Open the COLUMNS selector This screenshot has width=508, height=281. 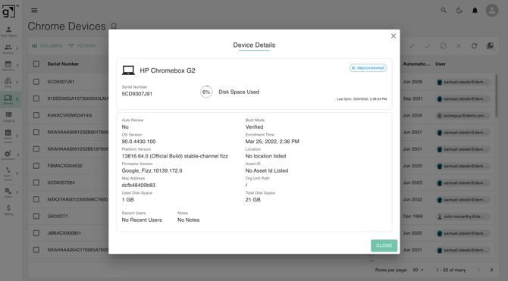point(47,46)
